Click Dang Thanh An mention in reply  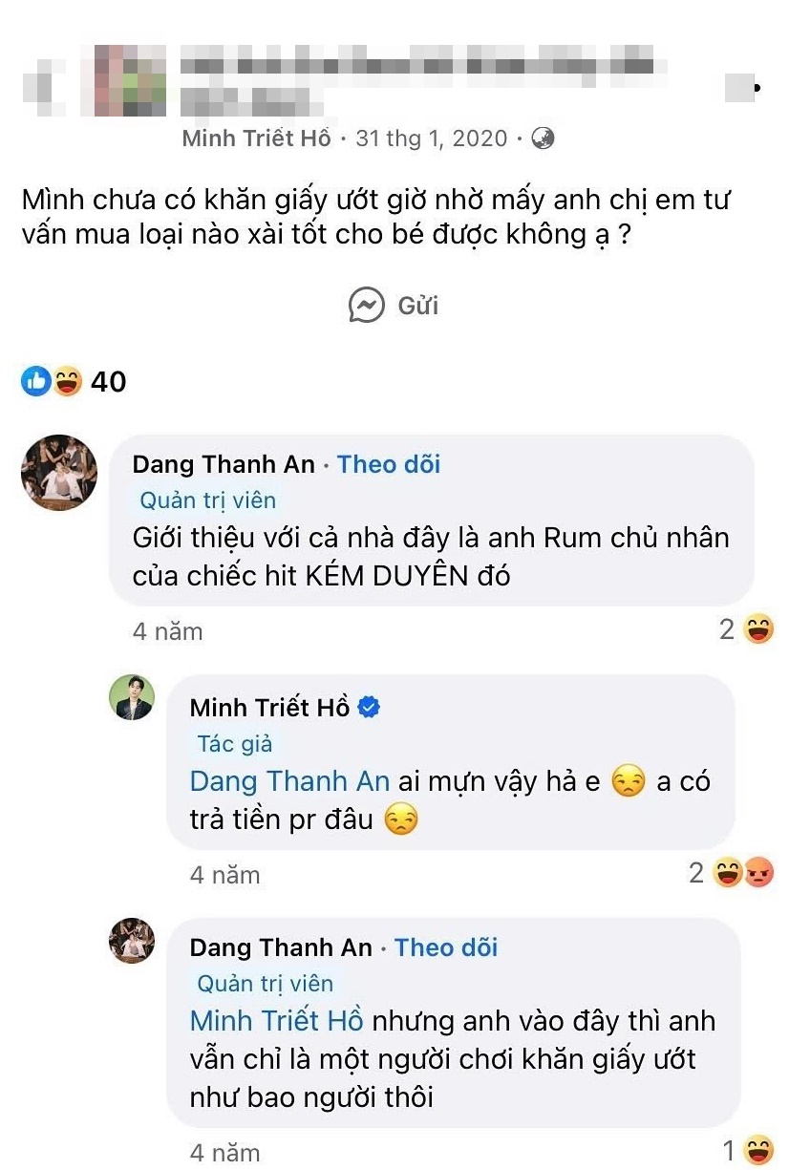pos(289,781)
